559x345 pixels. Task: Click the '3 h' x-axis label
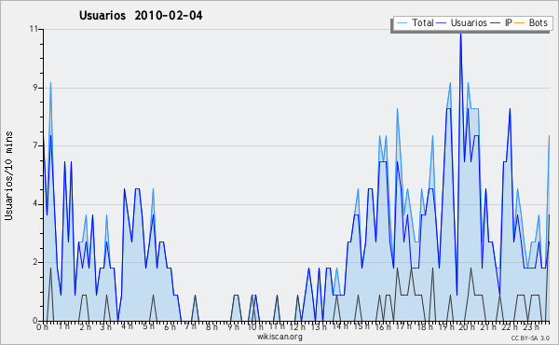tap(106, 327)
